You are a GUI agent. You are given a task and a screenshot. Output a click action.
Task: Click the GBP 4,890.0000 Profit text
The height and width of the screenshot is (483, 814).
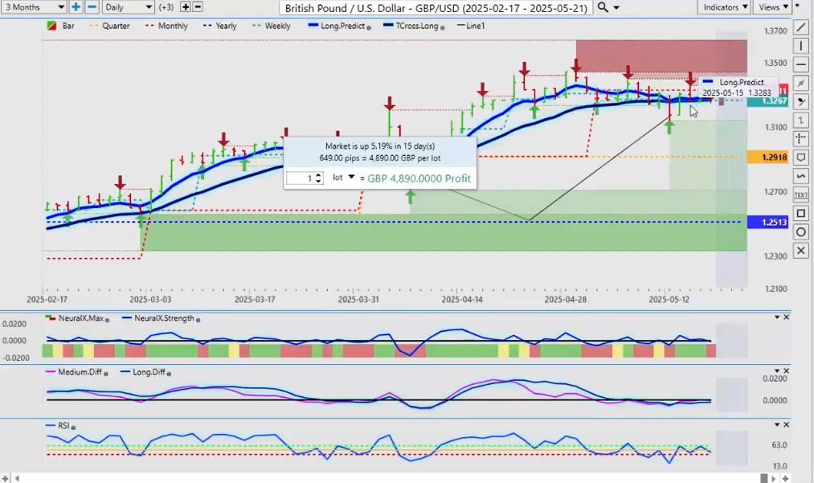(419, 178)
